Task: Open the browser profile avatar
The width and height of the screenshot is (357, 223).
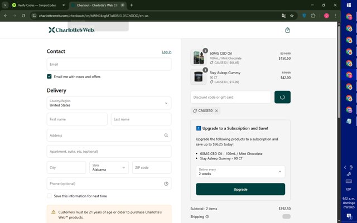Action: (x=326, y=16)
